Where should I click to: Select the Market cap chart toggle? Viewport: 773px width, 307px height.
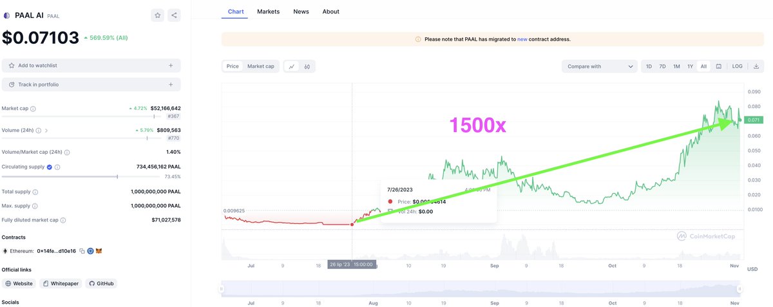[261, 66]
